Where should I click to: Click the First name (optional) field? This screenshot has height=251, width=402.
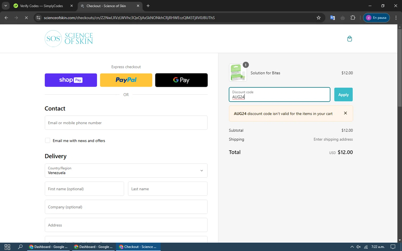[x=84, y=189]
